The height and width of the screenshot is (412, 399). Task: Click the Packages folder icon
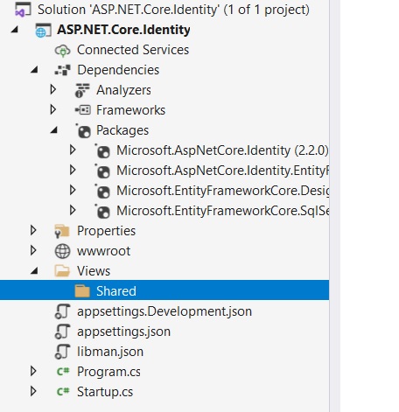click(83, 130)
